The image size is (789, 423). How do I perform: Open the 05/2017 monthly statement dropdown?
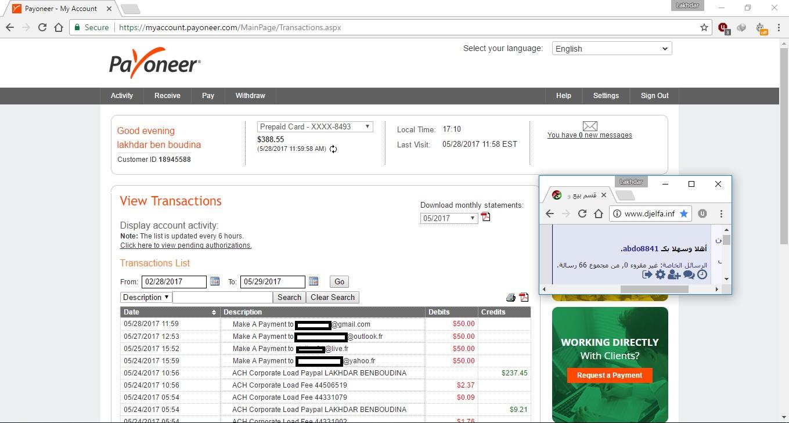point(449,218)
